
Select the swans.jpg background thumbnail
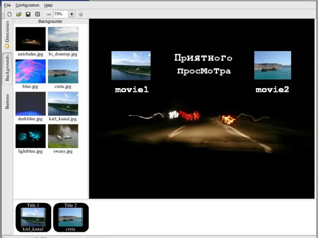pos(63,136)
